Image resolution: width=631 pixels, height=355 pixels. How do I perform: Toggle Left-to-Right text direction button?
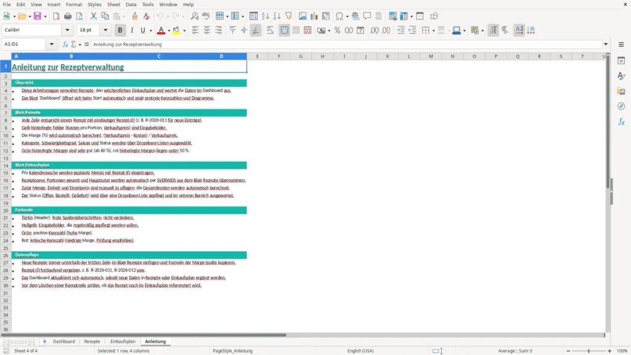tap(494, 30)
